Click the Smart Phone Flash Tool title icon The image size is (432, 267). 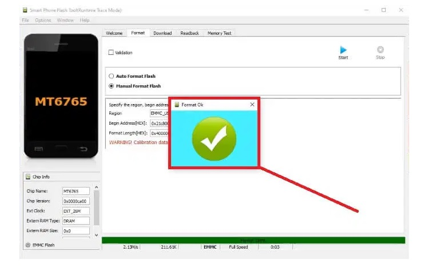[25, 10]
